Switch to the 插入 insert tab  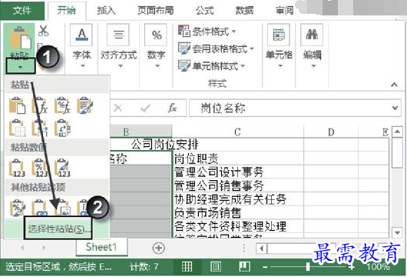tap(106, 11)
